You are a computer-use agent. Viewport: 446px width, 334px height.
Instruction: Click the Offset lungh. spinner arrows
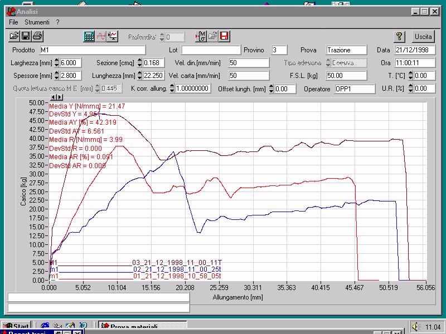click(x=272, y=89)
